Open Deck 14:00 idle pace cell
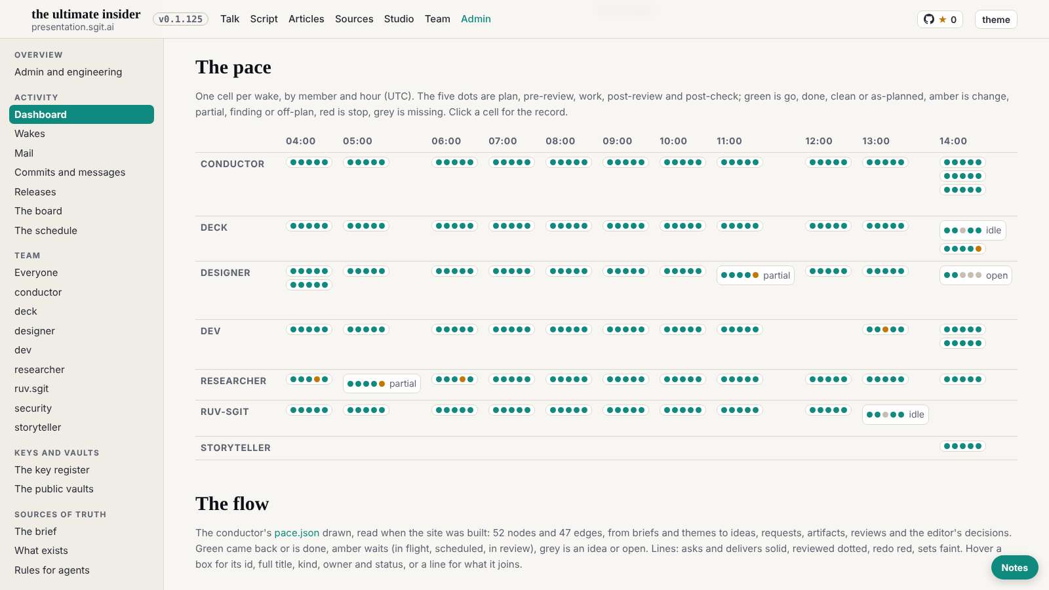1049x590 pixels. click(973, 230)
